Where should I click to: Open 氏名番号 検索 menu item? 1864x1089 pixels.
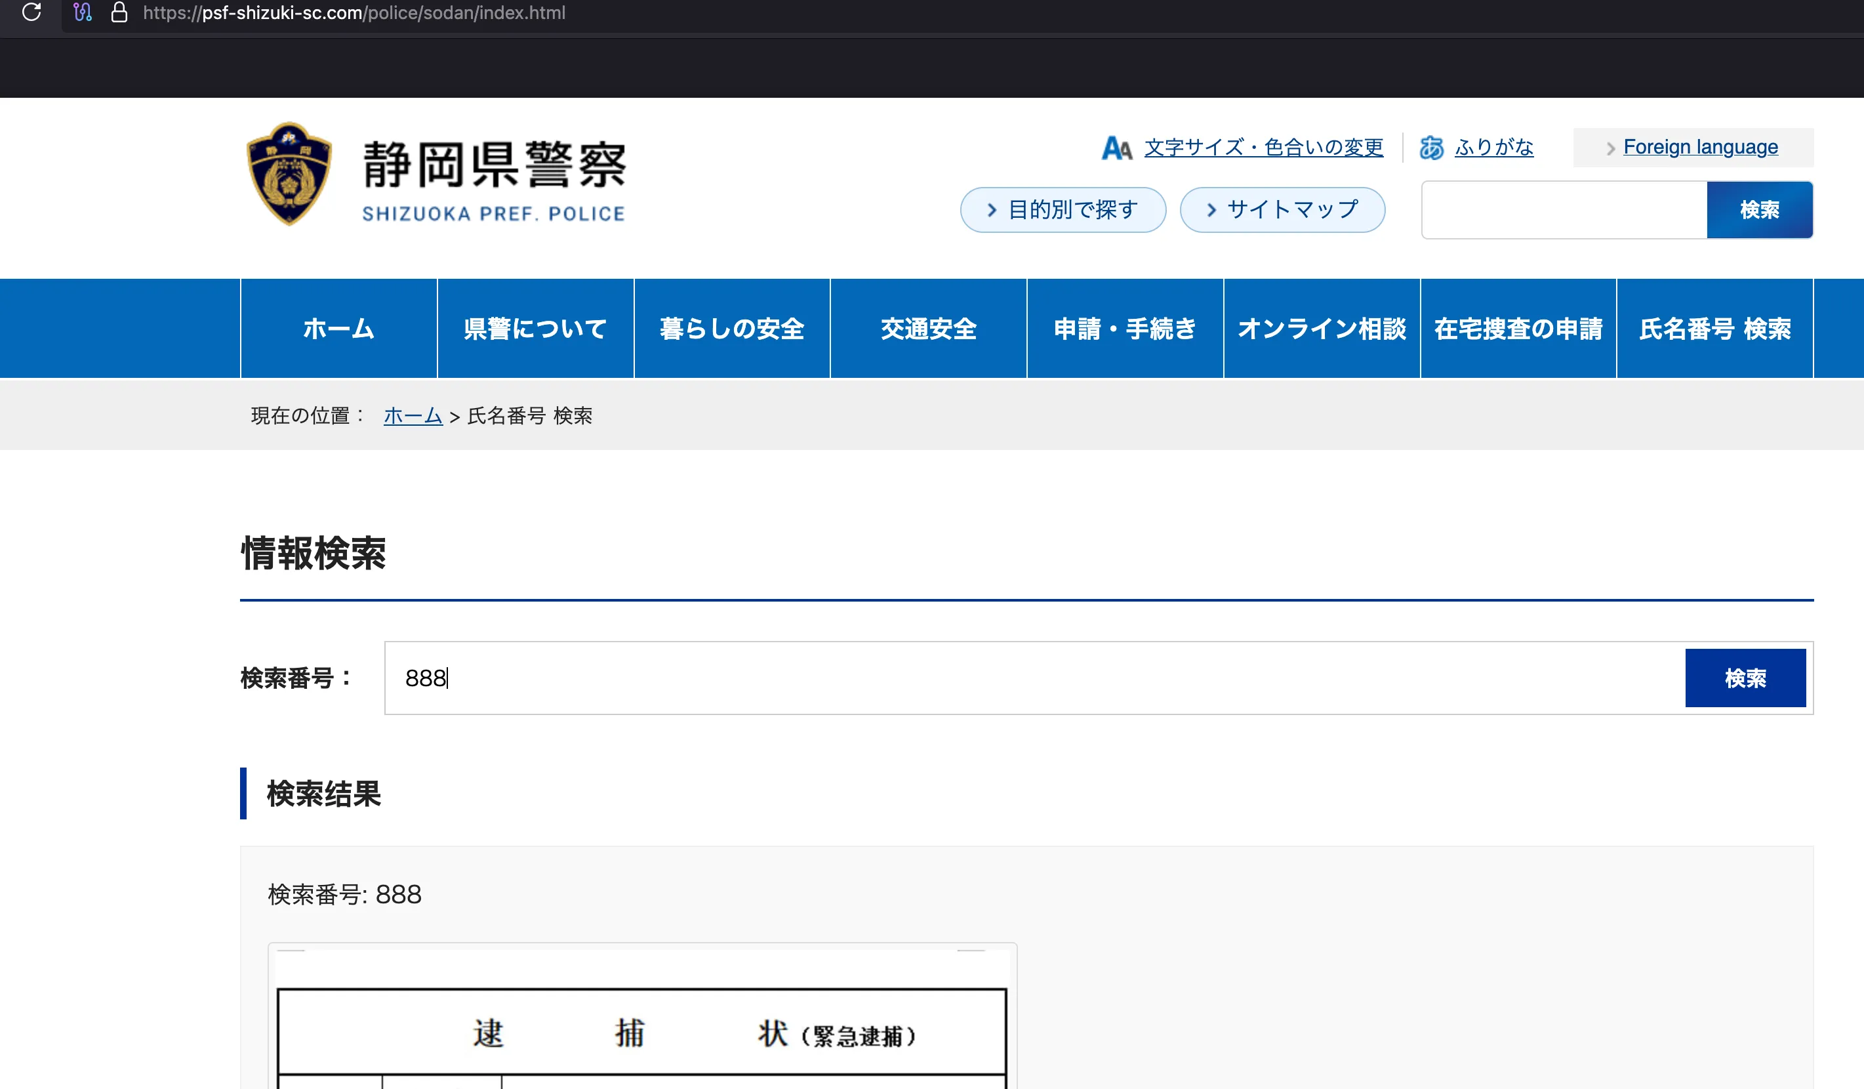tap(1715, 329)
